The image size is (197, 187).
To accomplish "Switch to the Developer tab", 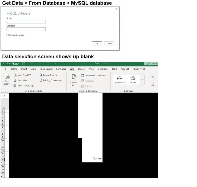I will point(103,69).
